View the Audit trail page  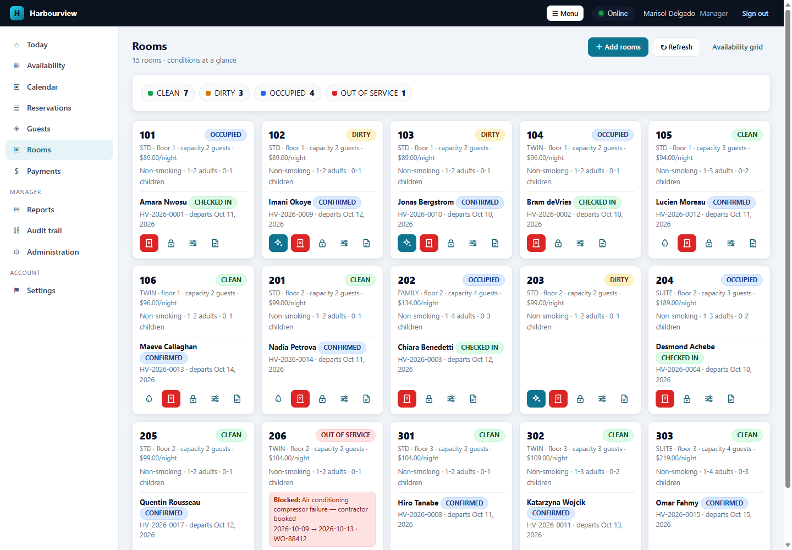tap(59, 230)
